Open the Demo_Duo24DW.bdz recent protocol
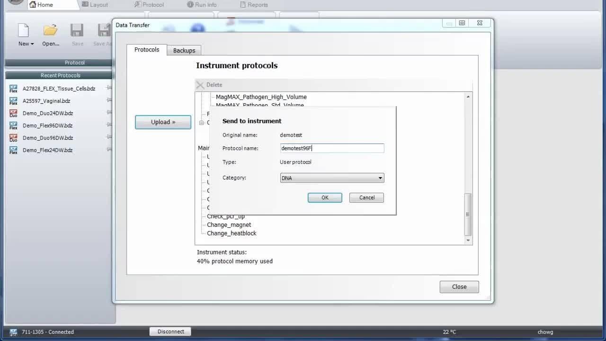 pos(47,113)
